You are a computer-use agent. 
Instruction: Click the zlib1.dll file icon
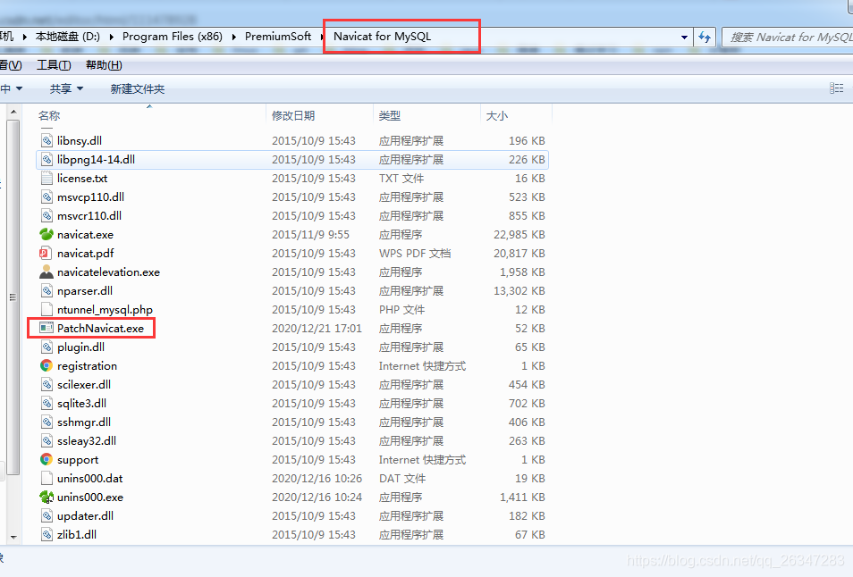point(46,535)
